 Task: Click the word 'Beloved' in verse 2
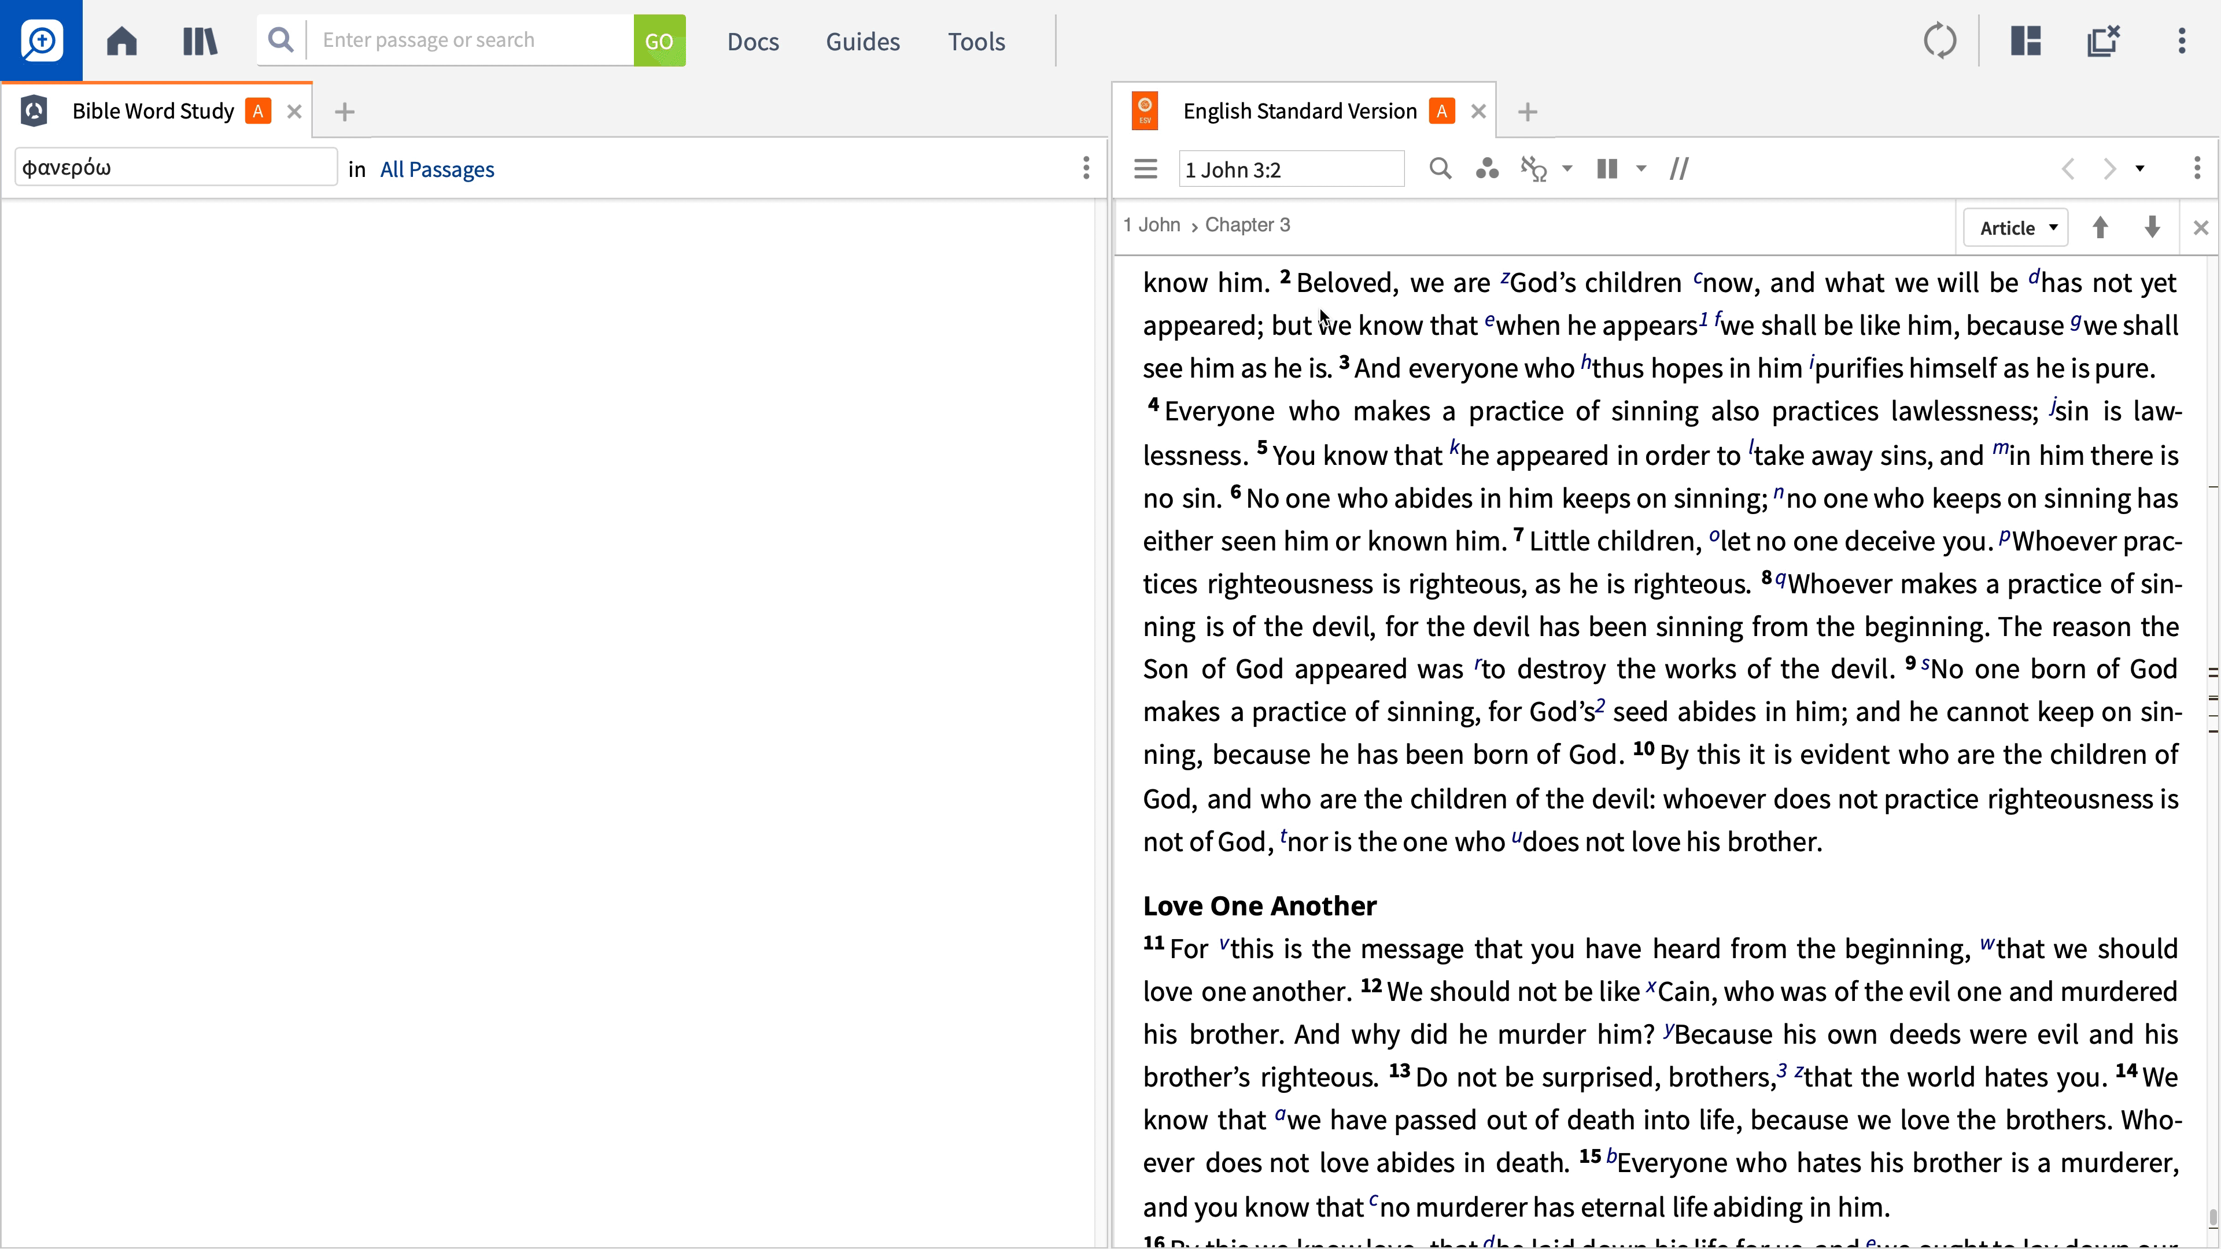click(1346, 283)
